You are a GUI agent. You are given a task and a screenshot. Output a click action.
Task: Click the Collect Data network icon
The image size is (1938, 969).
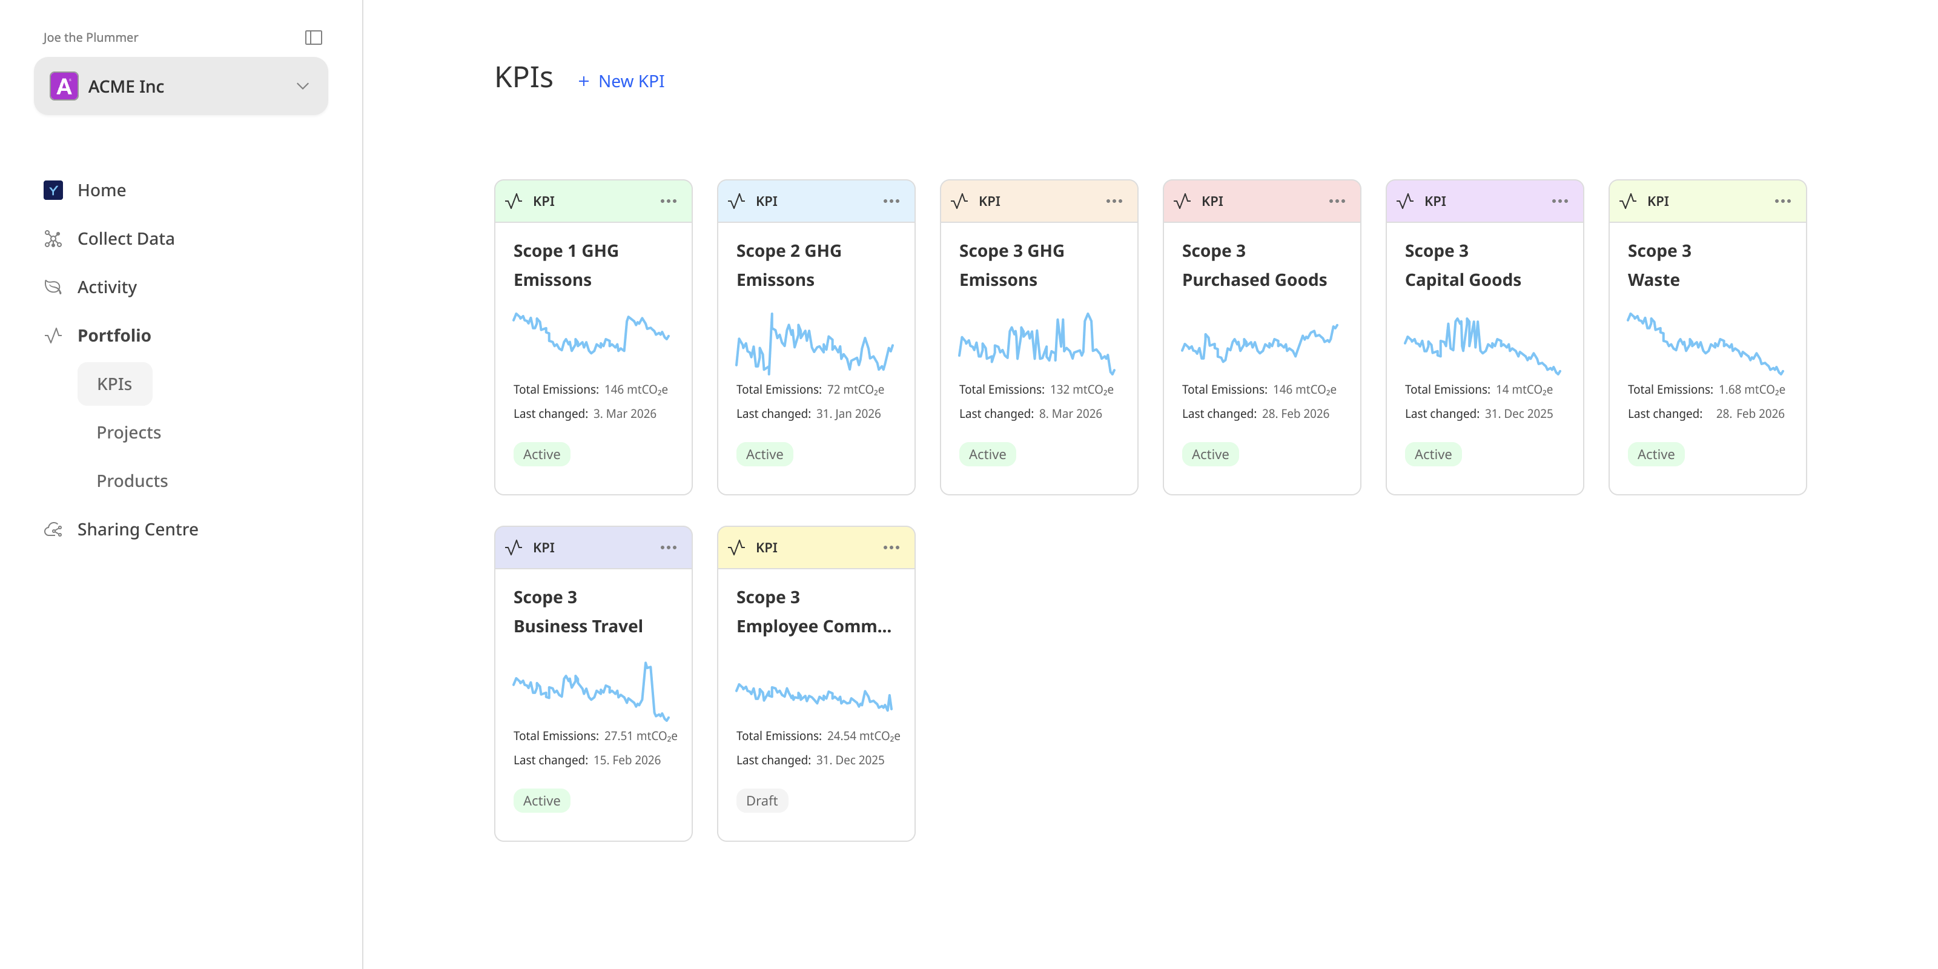(x=53, y=239)
